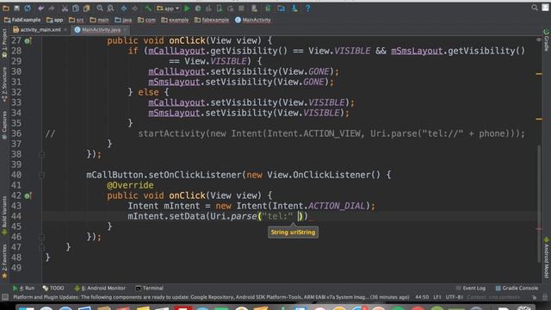This screenshot has height=310, width=551.
Task: Click the "tel:" string on line 44
Action: [277, 216]
